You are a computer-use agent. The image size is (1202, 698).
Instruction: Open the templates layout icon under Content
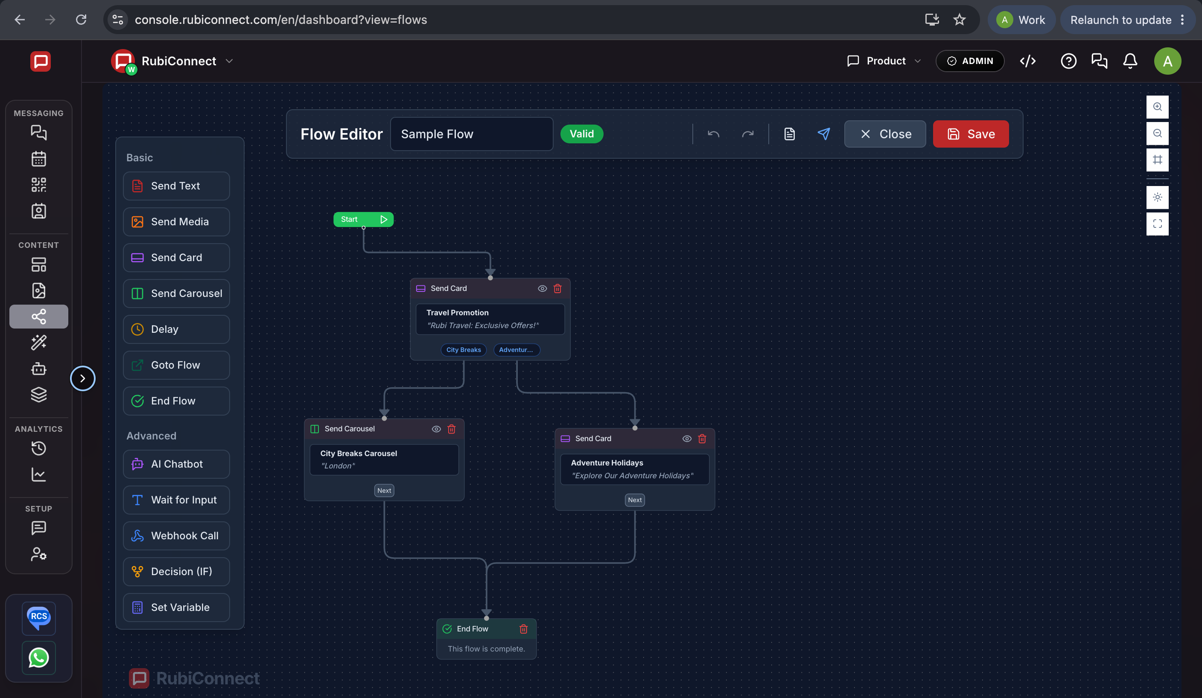[39, 264]
